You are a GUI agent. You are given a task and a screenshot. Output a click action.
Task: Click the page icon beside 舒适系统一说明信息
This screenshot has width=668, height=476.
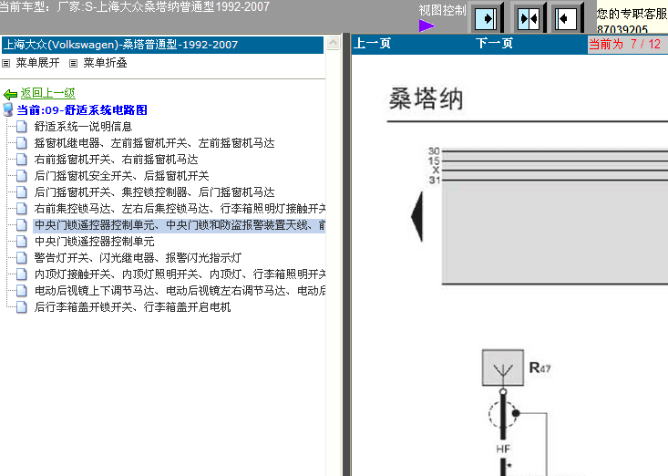(22, 127)
